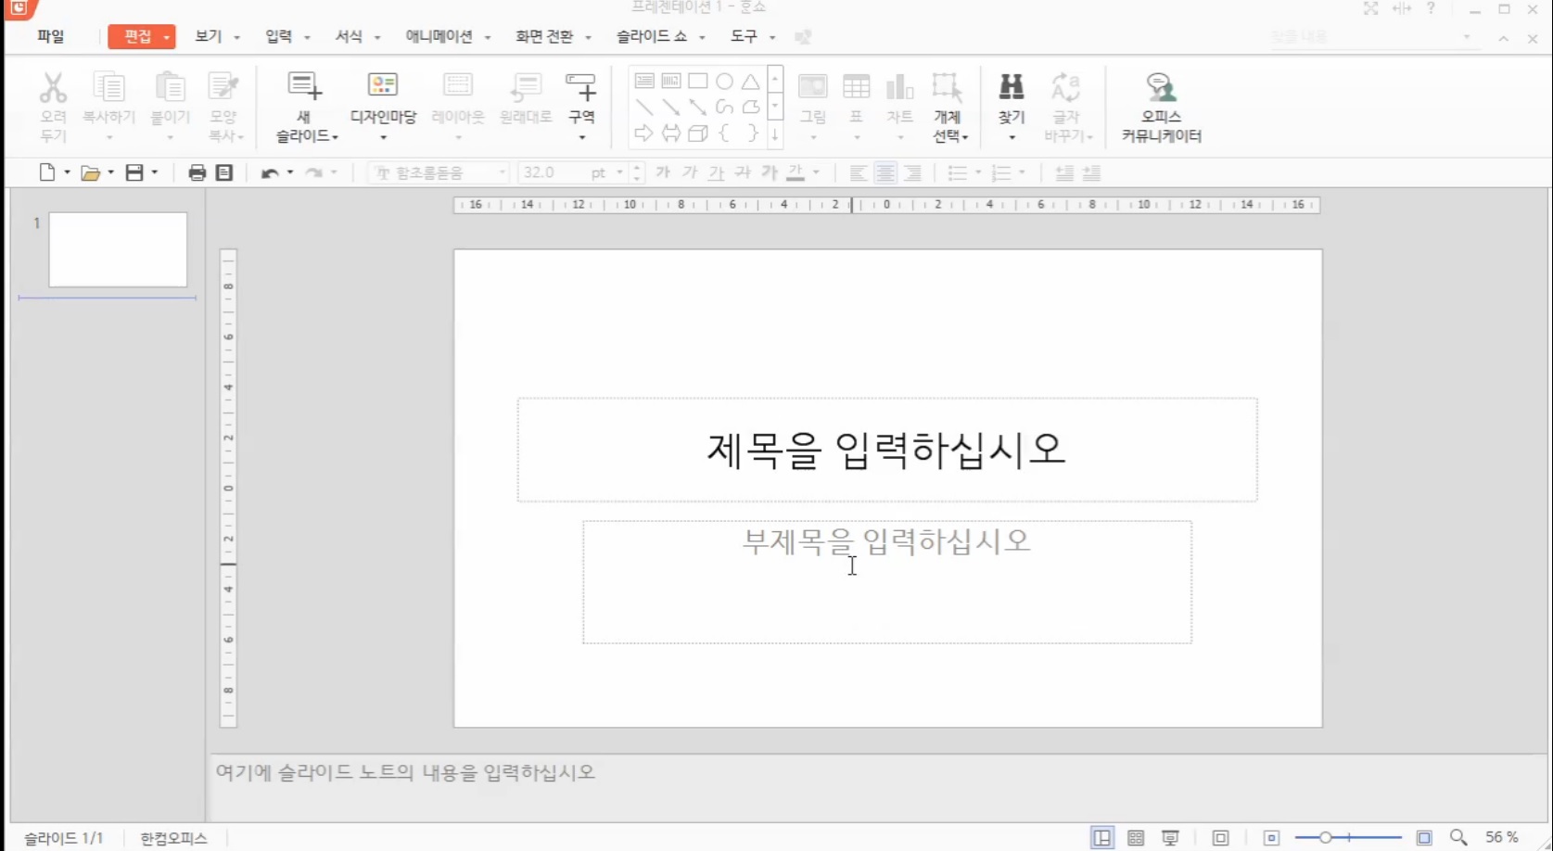Select the ellipse shape in the shapes gallery
This screenshot has width=1553, height=851.
coord(724,82)
